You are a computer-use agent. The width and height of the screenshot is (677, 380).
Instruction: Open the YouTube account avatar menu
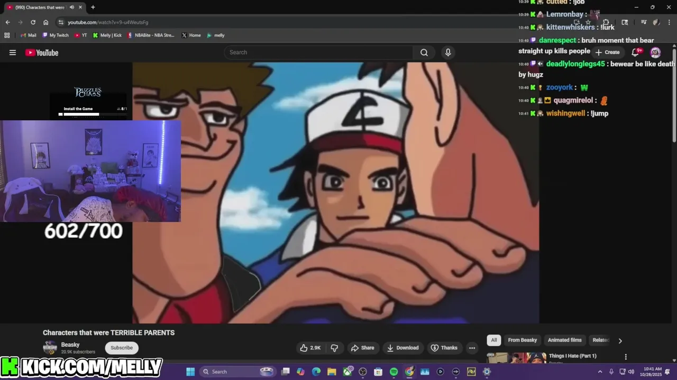(x=655, y=52)
